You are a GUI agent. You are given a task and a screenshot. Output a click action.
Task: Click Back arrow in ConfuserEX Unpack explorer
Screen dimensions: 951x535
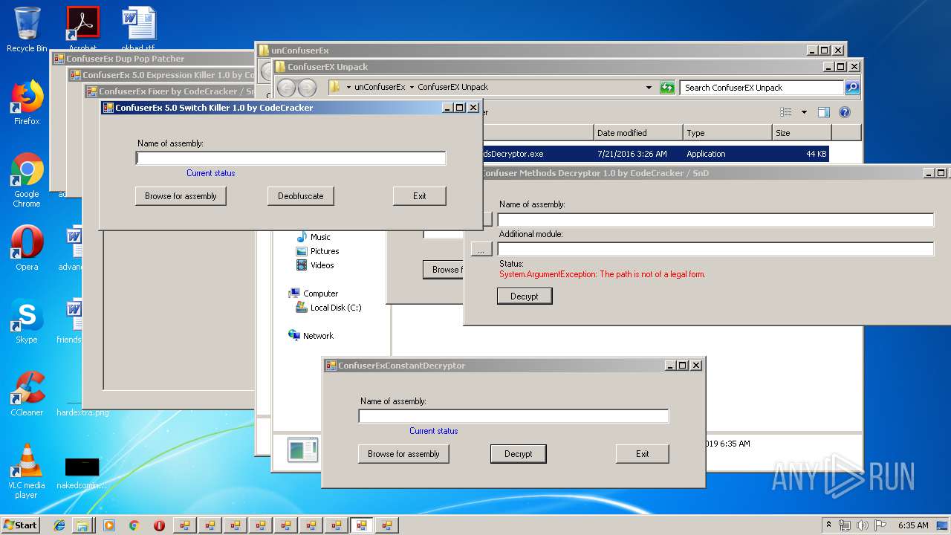pyautogui.click(x=286, y=88)
